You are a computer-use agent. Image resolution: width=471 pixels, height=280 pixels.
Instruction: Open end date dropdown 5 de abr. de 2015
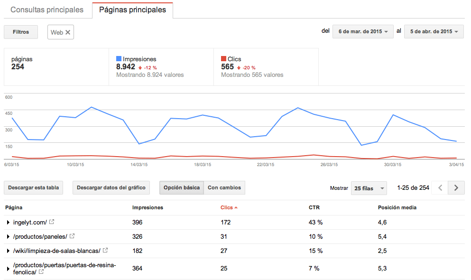[x=434, y=32]
